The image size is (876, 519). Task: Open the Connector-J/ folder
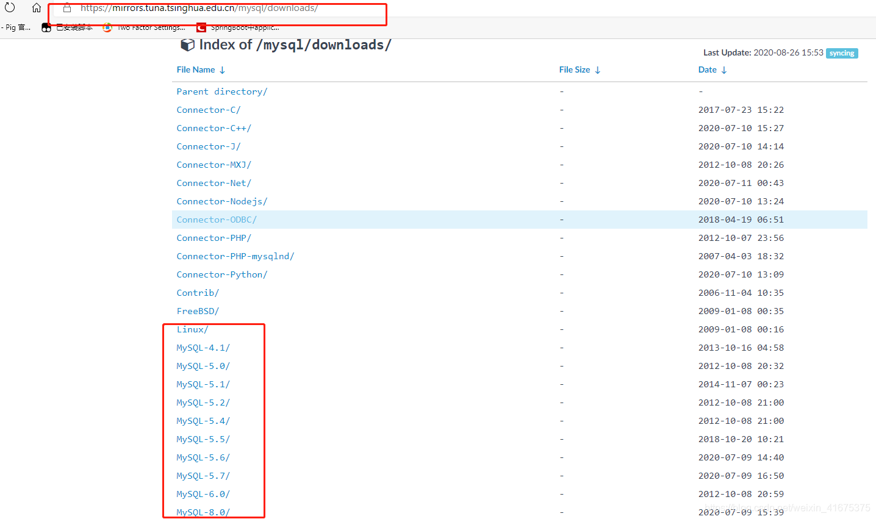(x=209, y=146)
